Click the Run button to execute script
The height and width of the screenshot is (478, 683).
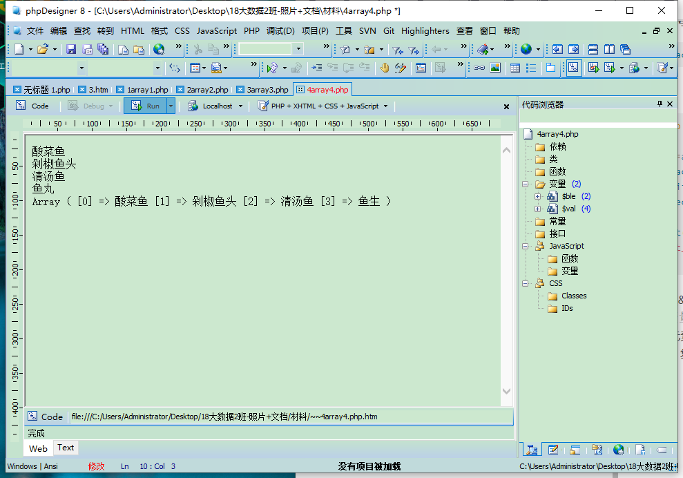pyautogui.click(x=145, y=106)
